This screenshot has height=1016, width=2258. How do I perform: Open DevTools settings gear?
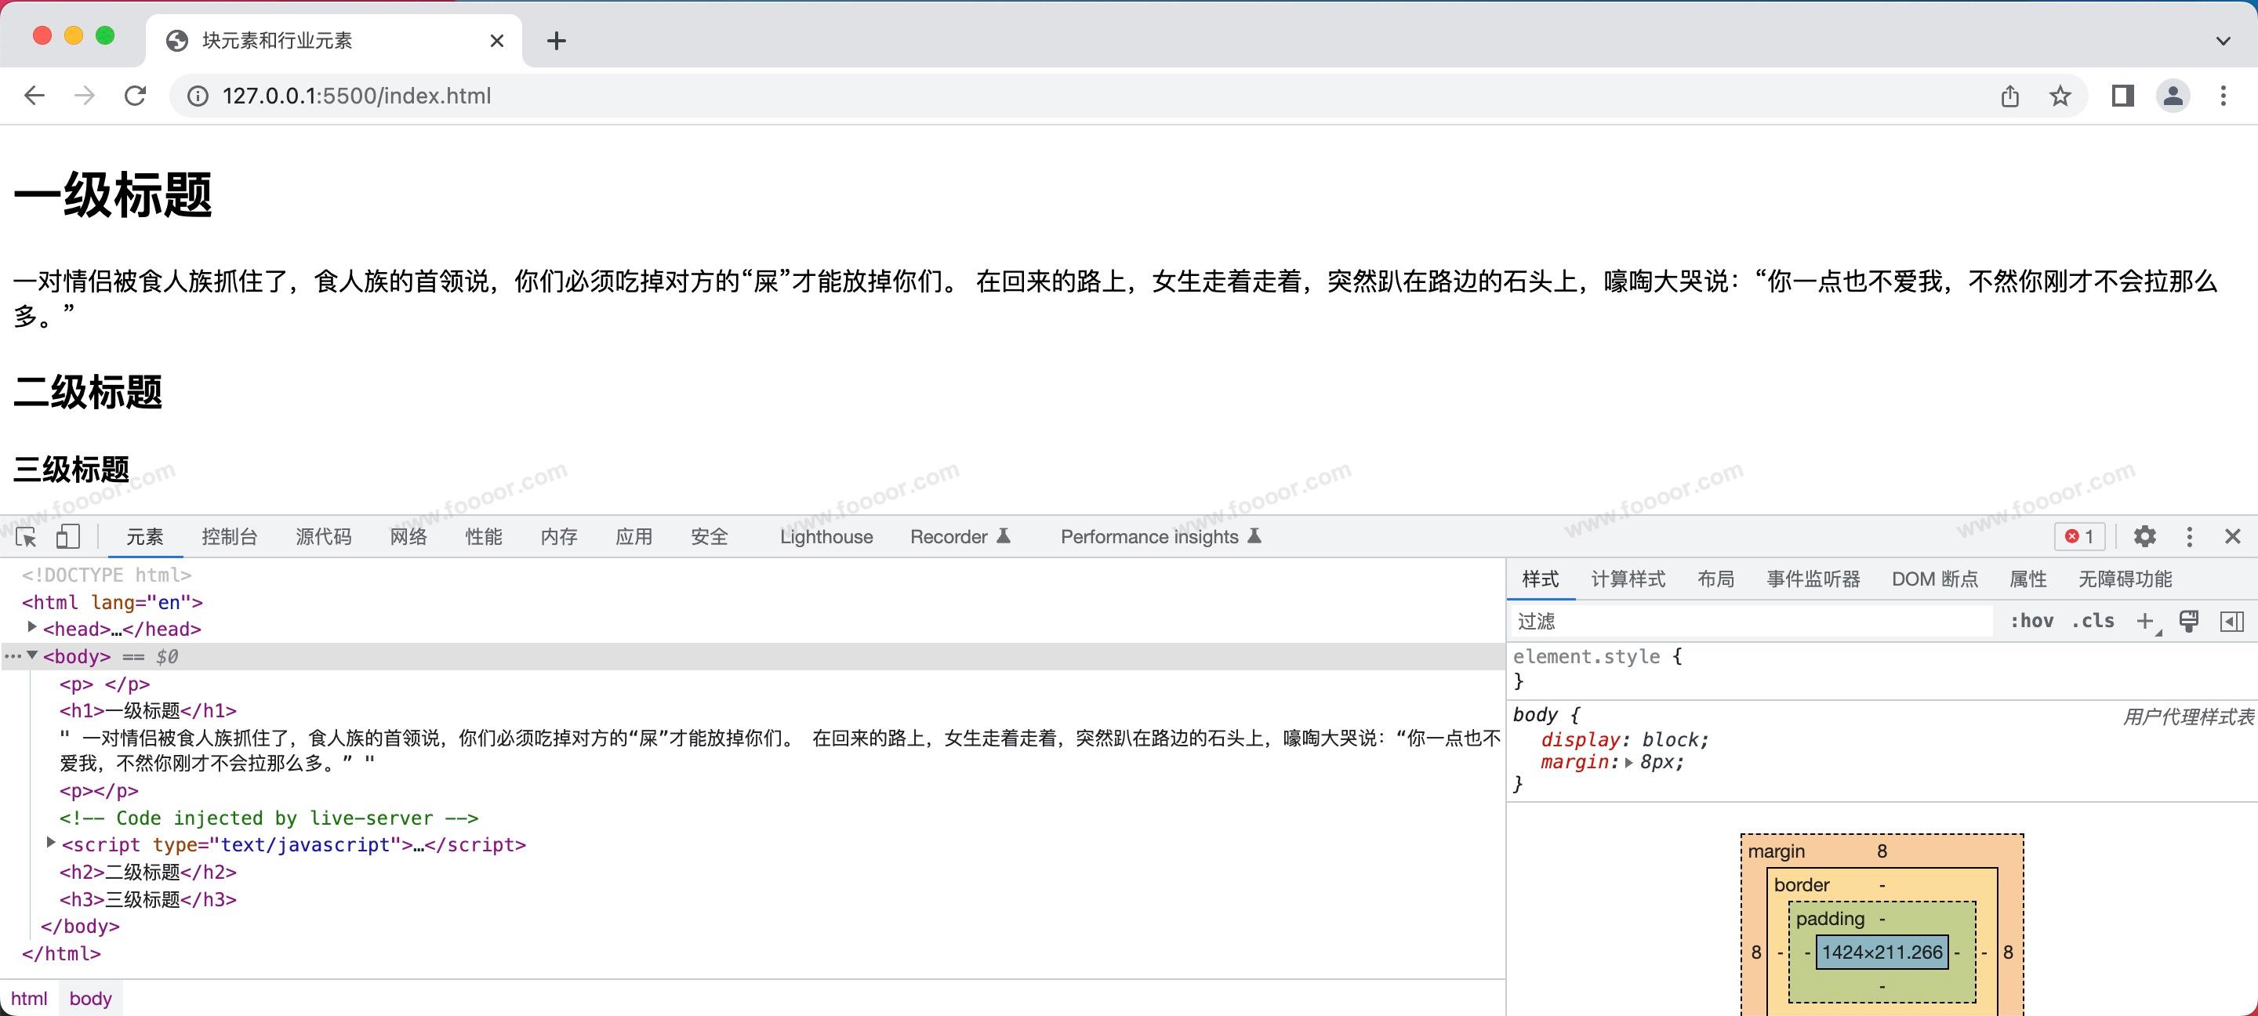tap(2144, 536)
